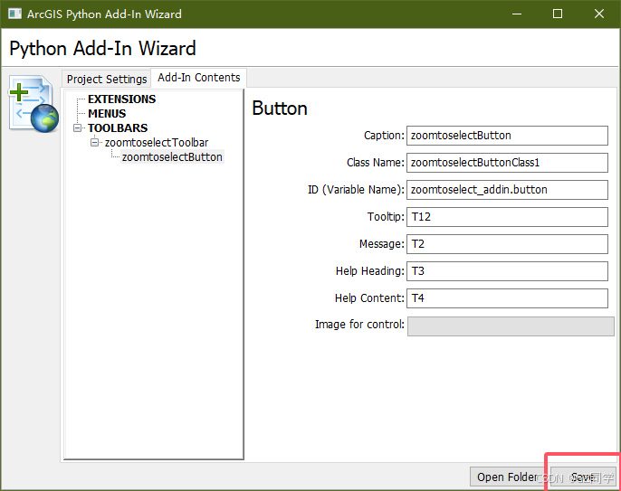Screen dimensions: 621x491
Task: Maximize the wizard window
Action: click(x=558, y=14)
